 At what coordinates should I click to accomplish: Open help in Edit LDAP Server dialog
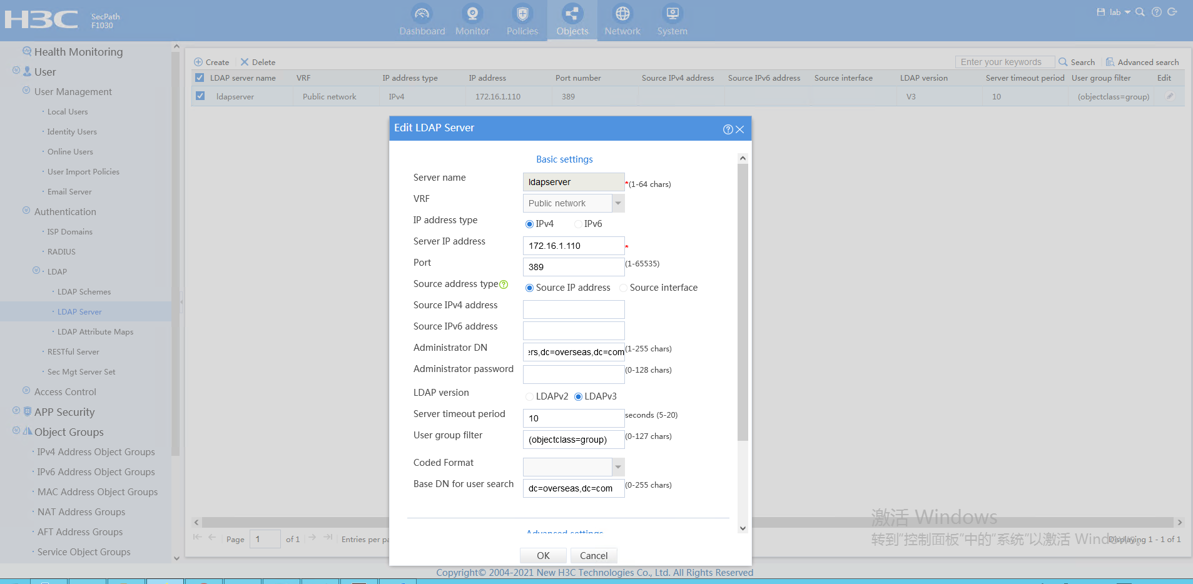728,129
